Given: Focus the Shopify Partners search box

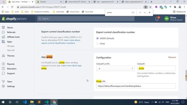Looking at the screenshot, I should [86, 19].
